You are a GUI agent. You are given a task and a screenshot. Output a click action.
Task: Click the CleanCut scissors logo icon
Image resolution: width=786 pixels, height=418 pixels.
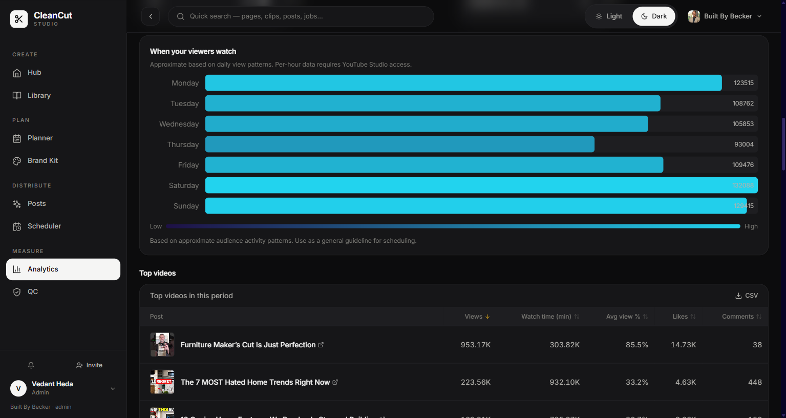pos(19,19)
